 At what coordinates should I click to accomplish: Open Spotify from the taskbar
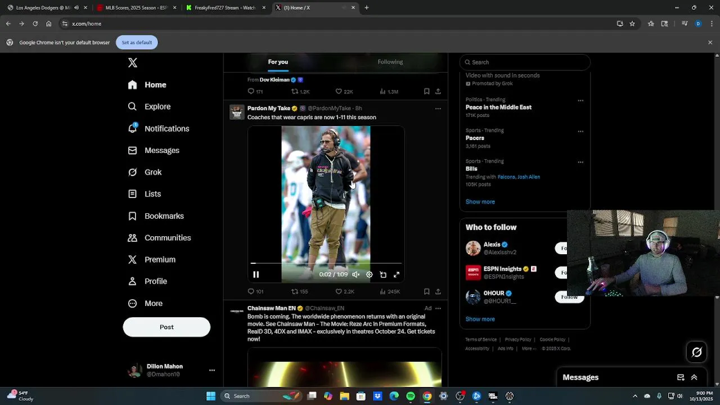point(411,396)
